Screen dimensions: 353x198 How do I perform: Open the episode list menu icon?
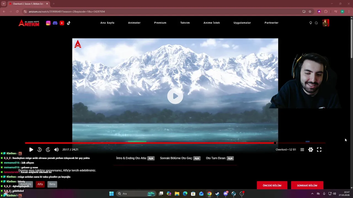[x=302, y=150]
